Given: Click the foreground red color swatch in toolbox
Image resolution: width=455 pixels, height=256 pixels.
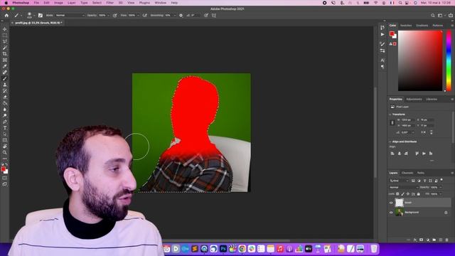Looking at the screenshot, I should 3,169.
